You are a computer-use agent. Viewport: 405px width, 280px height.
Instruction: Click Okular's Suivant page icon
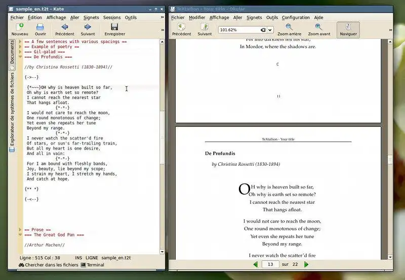click(205, 27)
